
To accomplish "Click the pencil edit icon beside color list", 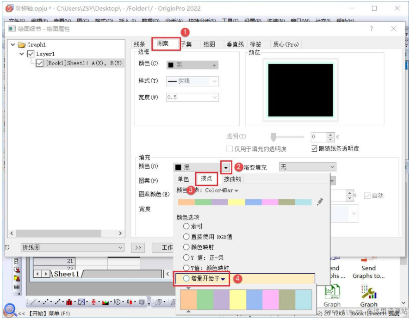I will pos(320,202).
